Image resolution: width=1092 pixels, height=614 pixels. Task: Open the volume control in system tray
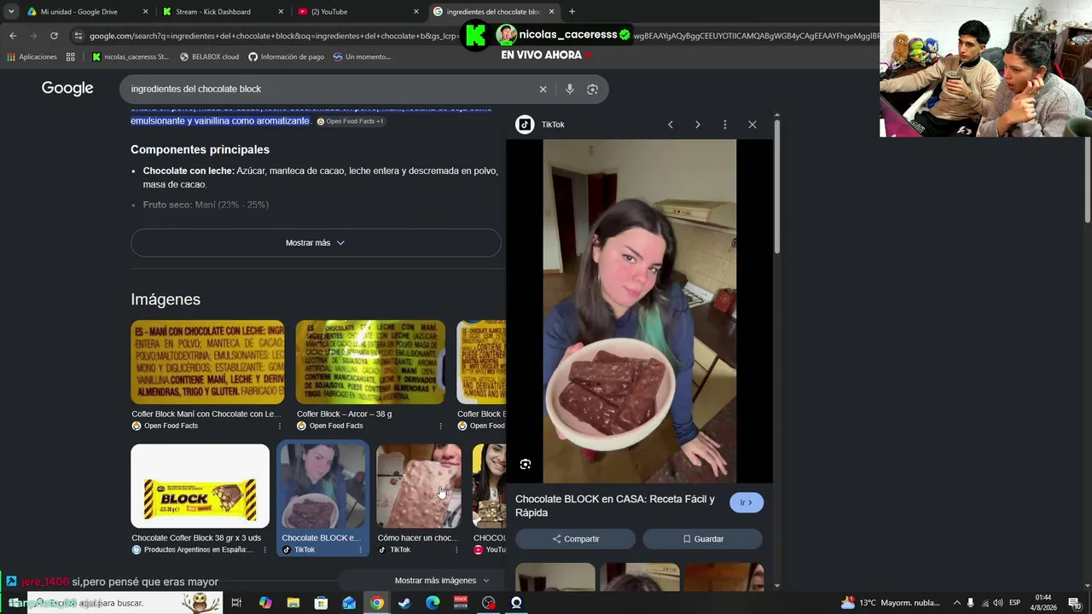point(998,603)
